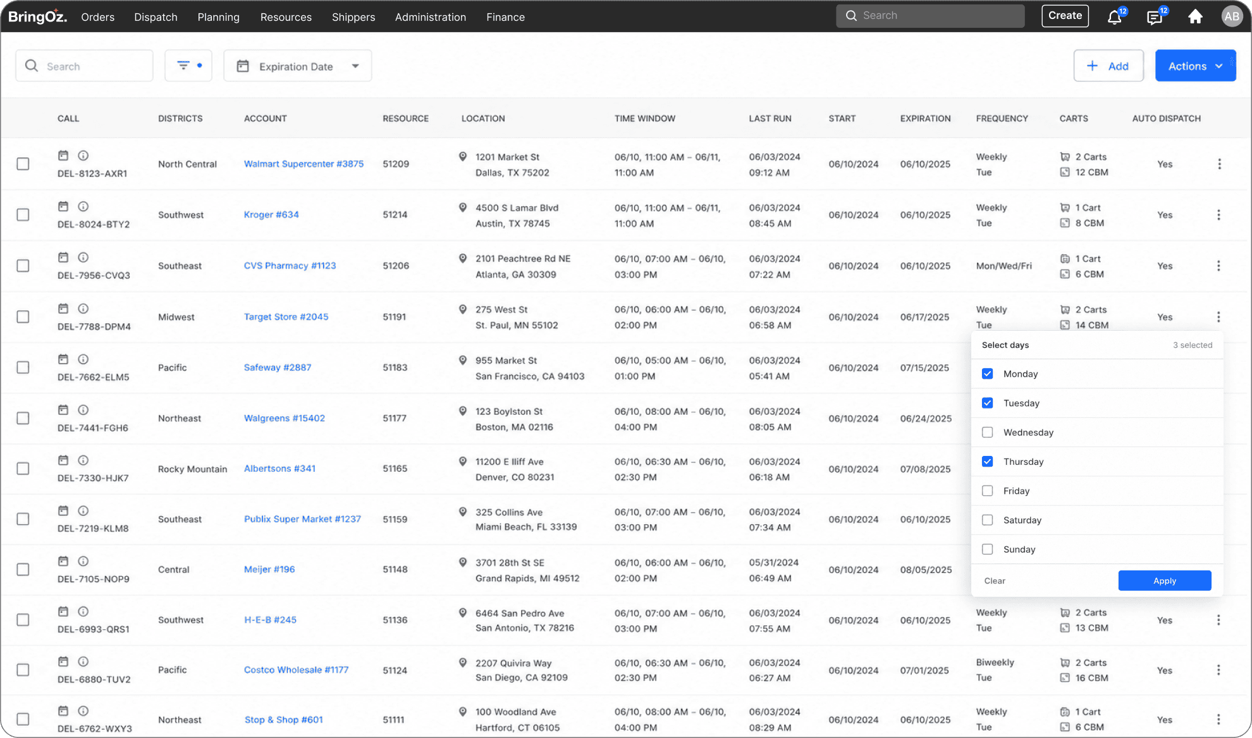
Task: Open the Expiration Date dropdown
Action: (x=298, y=66)
